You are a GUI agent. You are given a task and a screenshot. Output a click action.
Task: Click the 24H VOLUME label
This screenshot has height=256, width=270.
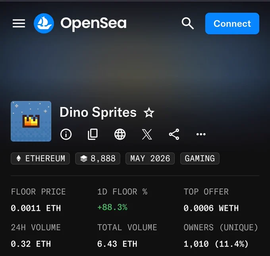[36, 227]
